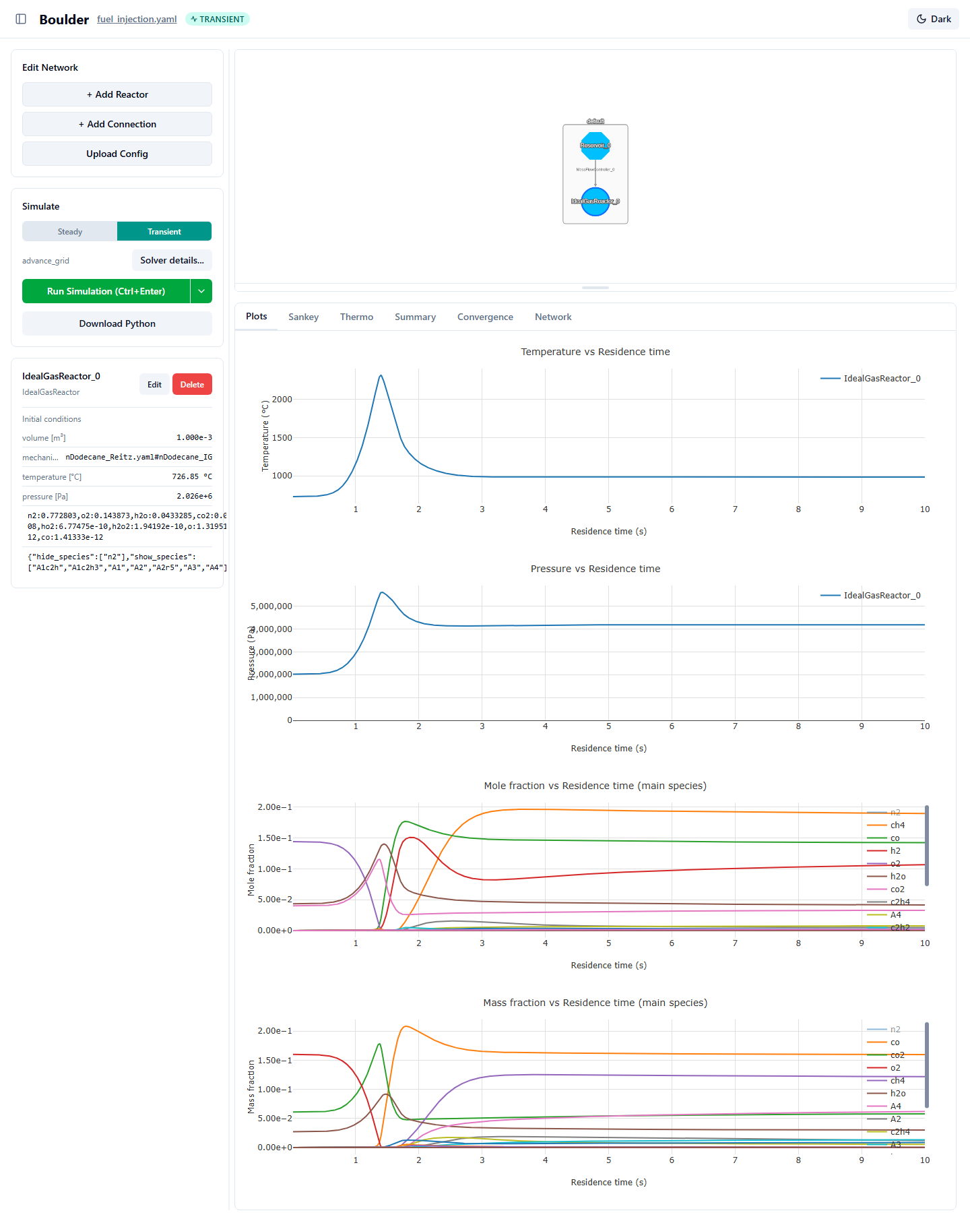This screenshot has width=970, height=1221.
Task: Open the Sankey tab
Action: coord(303,317)
